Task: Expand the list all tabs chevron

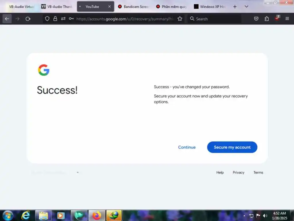Action: (x=246, y=7)
